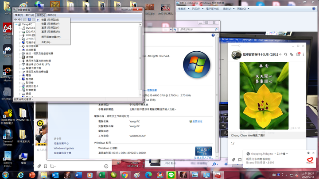
Task: Open Game of Thrones desktop shortcut
Action: (8, 138)
